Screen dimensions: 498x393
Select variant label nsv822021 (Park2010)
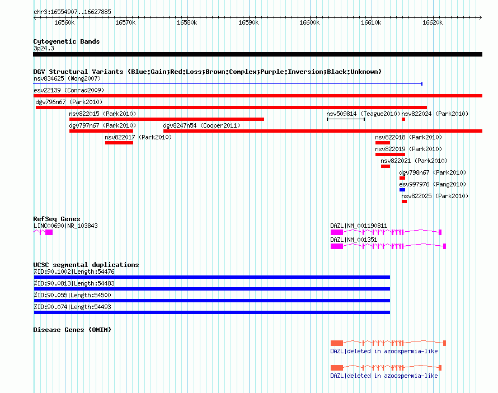[x=414, y=161]
